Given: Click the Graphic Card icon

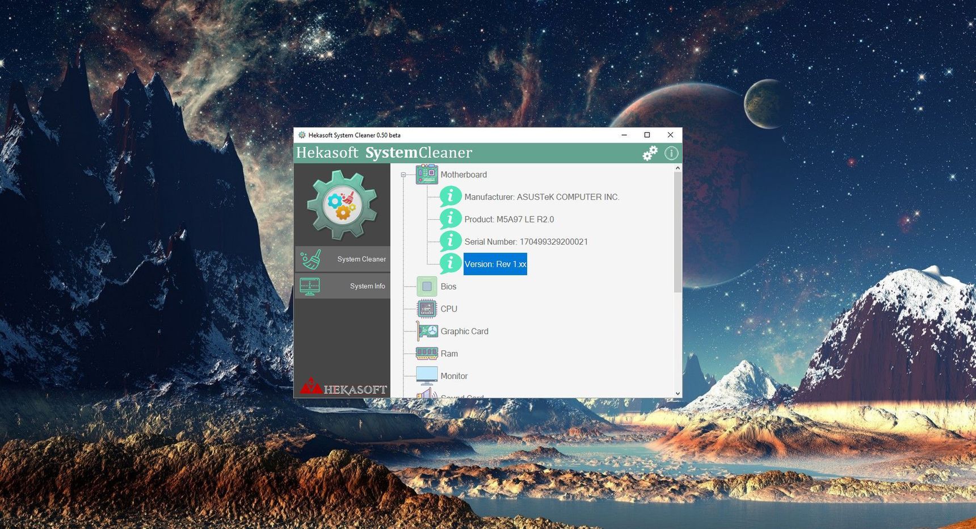Looking at the screenshot, I should coord(427,331).
